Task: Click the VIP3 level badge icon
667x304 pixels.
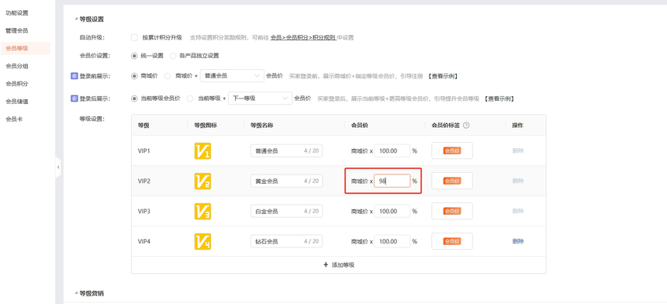Action: pyautogui.click(x=202, y=211)
